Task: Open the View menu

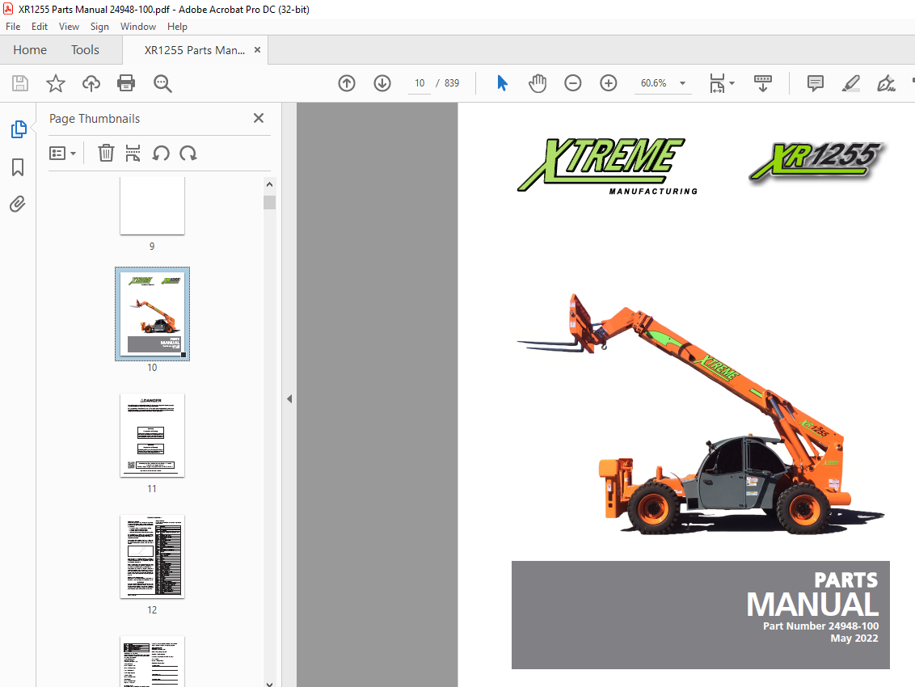Action: pyautogui.click(x=69, y=27)
